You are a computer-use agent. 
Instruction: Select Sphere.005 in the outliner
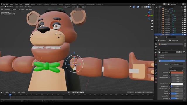tap(167, 23)
